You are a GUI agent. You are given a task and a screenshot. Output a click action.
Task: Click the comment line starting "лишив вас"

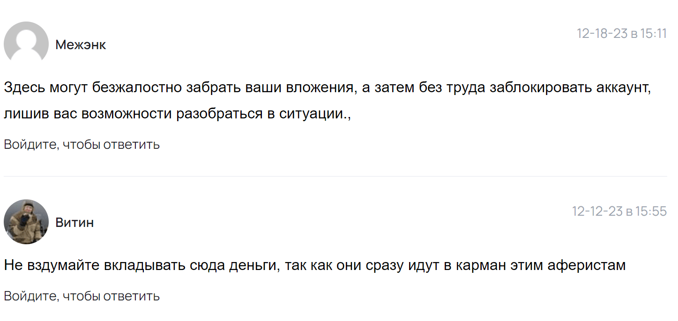178,114
